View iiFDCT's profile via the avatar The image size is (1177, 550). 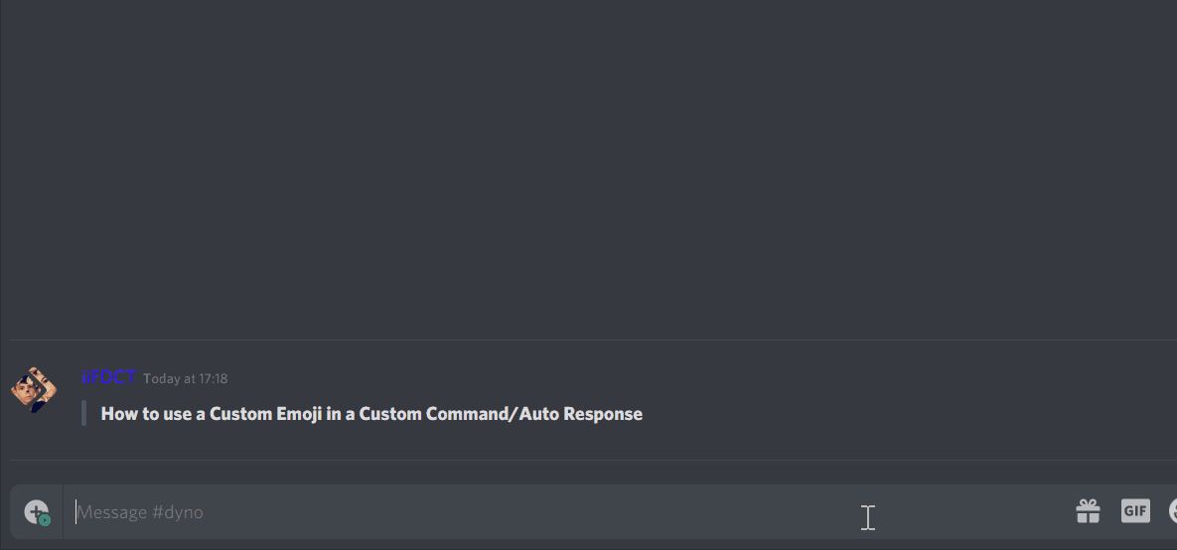coord(33,389)
